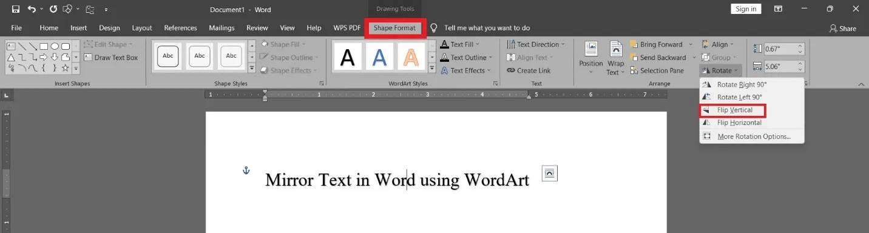Viewport: 869px width, 233px height.
Task: Open the Selection Pane
Action: coord(657,70)
